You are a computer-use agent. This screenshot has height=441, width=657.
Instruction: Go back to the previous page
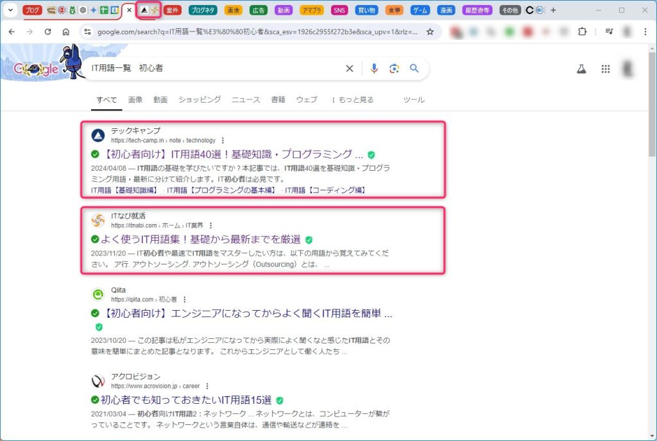pyautogui.click(x=12, y=32)
